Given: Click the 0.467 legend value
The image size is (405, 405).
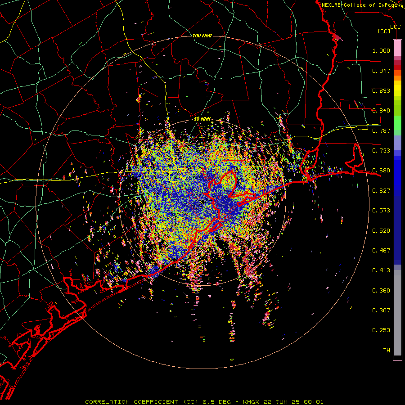Looking at the screenshot, I should (x=381, y=251).
